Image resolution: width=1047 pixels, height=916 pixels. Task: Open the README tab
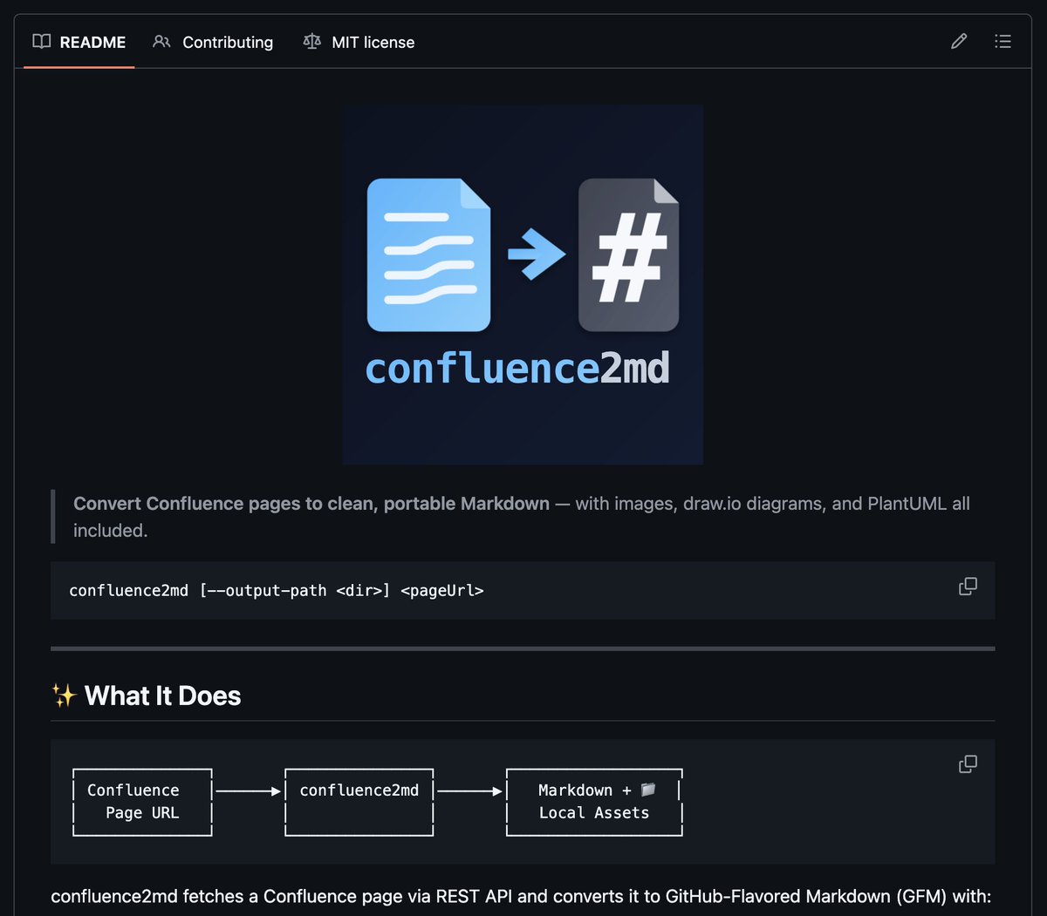(79, 42)
